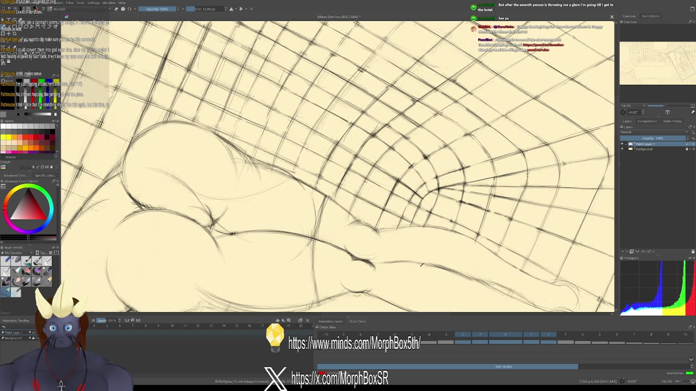The height and width of the screenshot is (391, 696).
Task: Select the highlighted blue sketch brush preset
Action: [x=5, y=292]
